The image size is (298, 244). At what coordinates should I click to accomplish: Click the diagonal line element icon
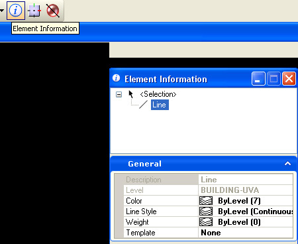[x=143, y=105]
